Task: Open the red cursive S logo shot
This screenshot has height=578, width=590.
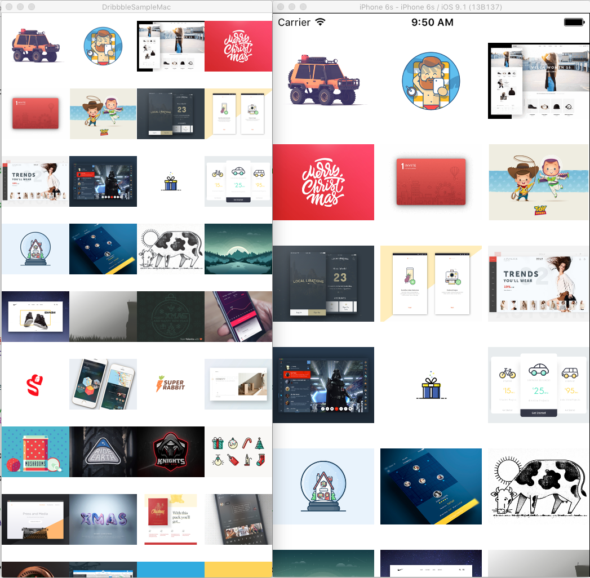Action: [x=35, y=384]
